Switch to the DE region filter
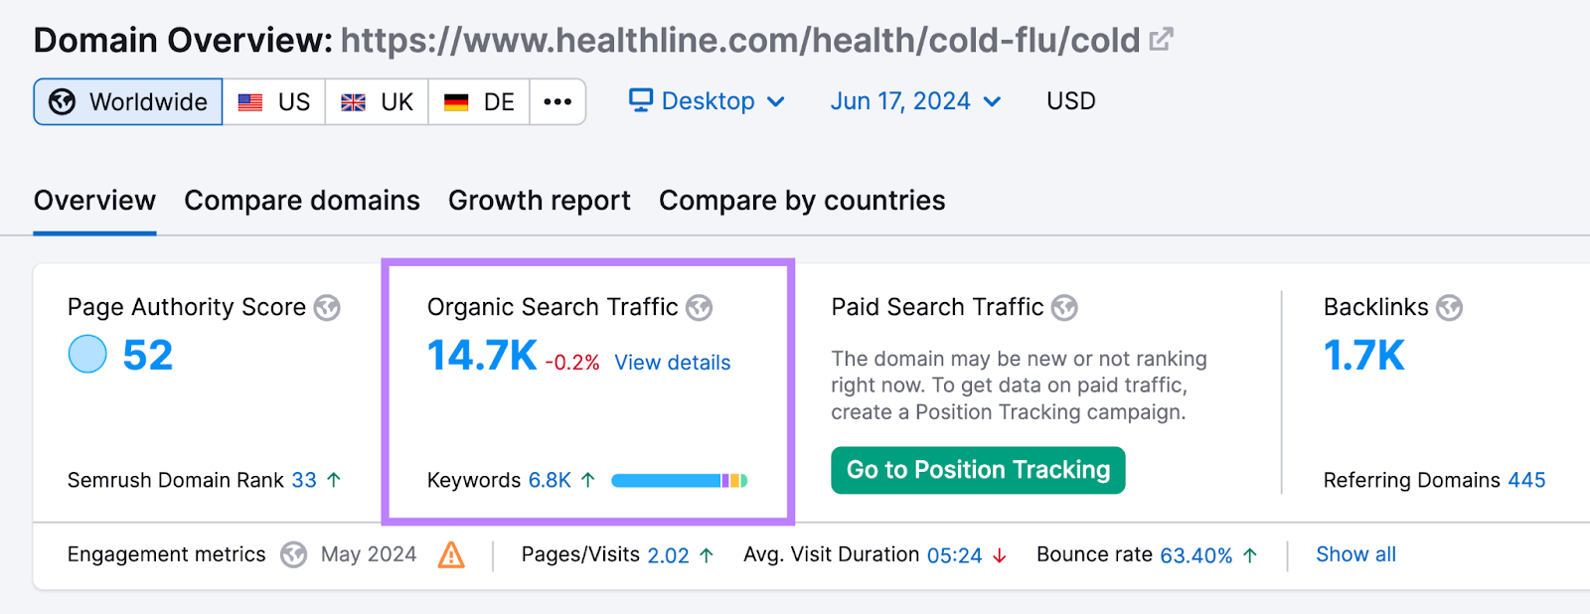 [x=478, y=100]
